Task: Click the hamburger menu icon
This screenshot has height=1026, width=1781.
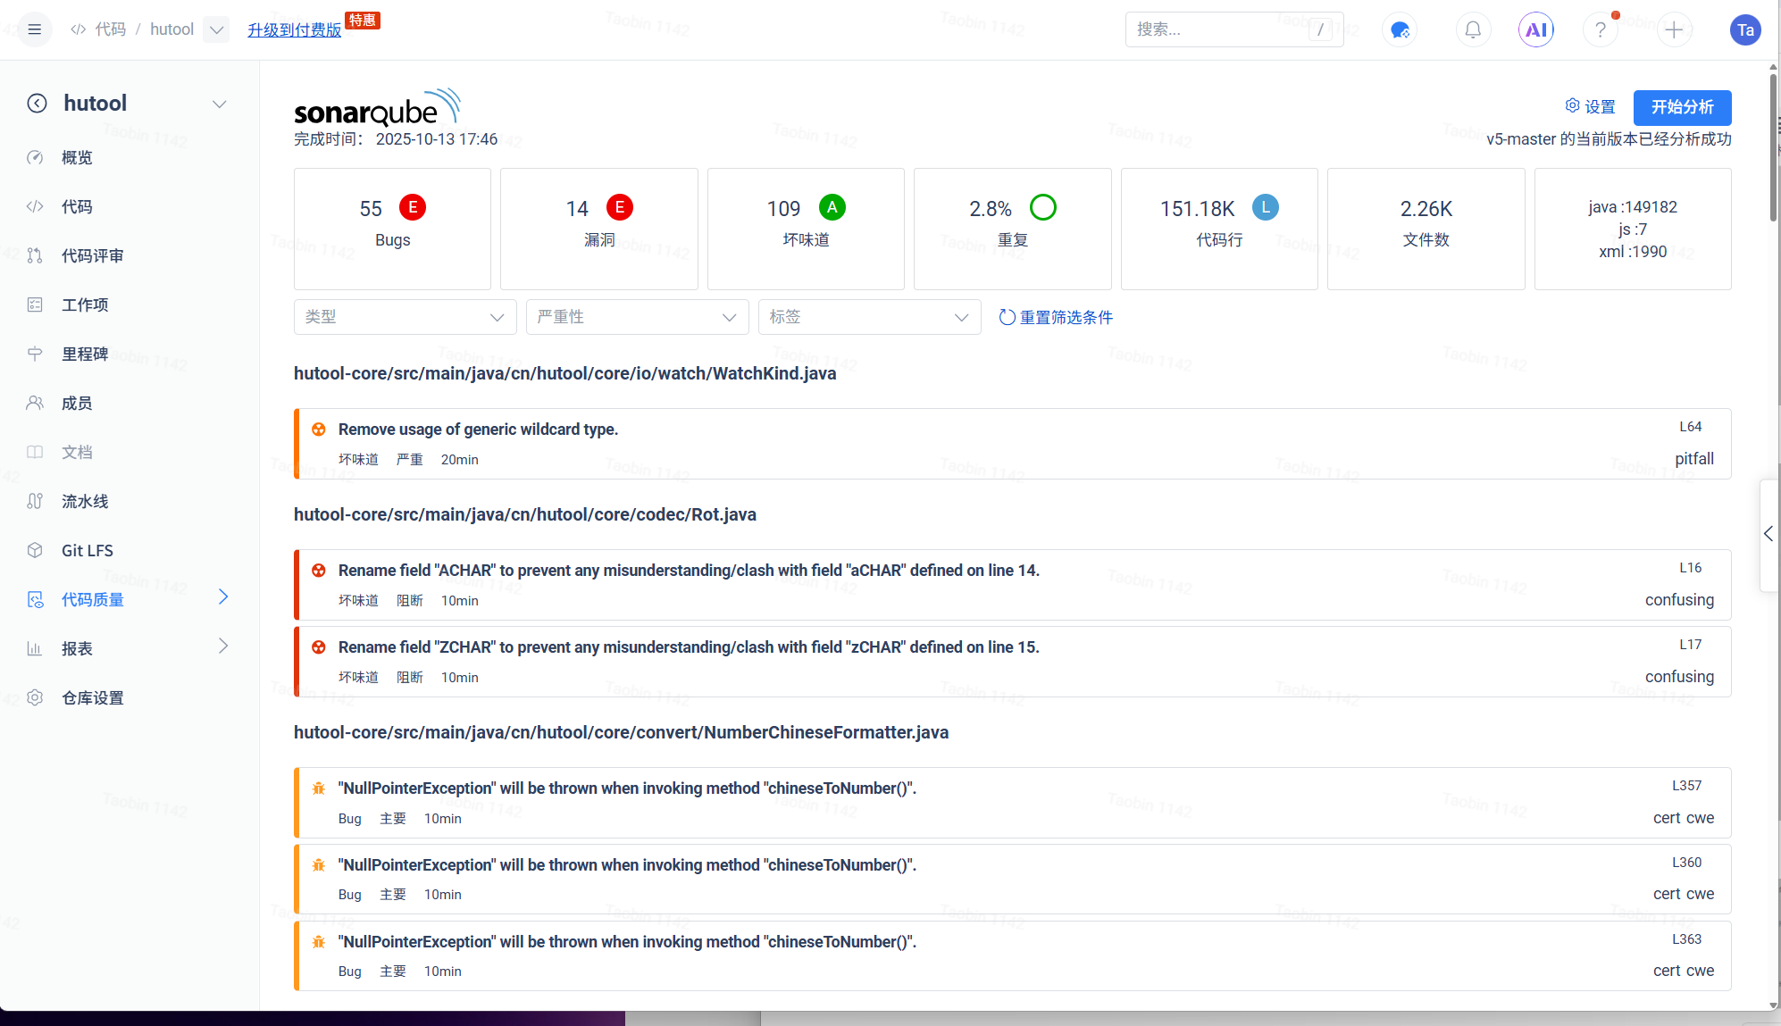Action: click(x=35, y=29)
